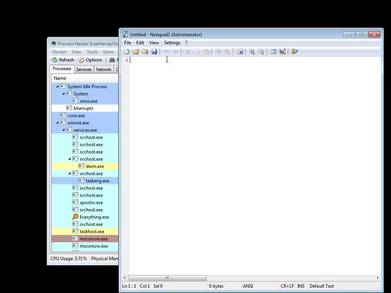Open the ? help menu in Notepad2
Viewport: 391px width, 293px height.
(x=186, y=43)
